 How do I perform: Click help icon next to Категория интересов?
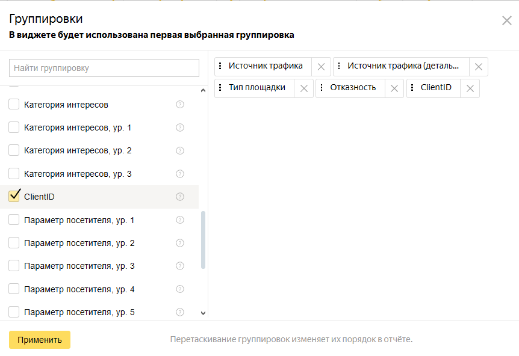(x=179, y=105)
